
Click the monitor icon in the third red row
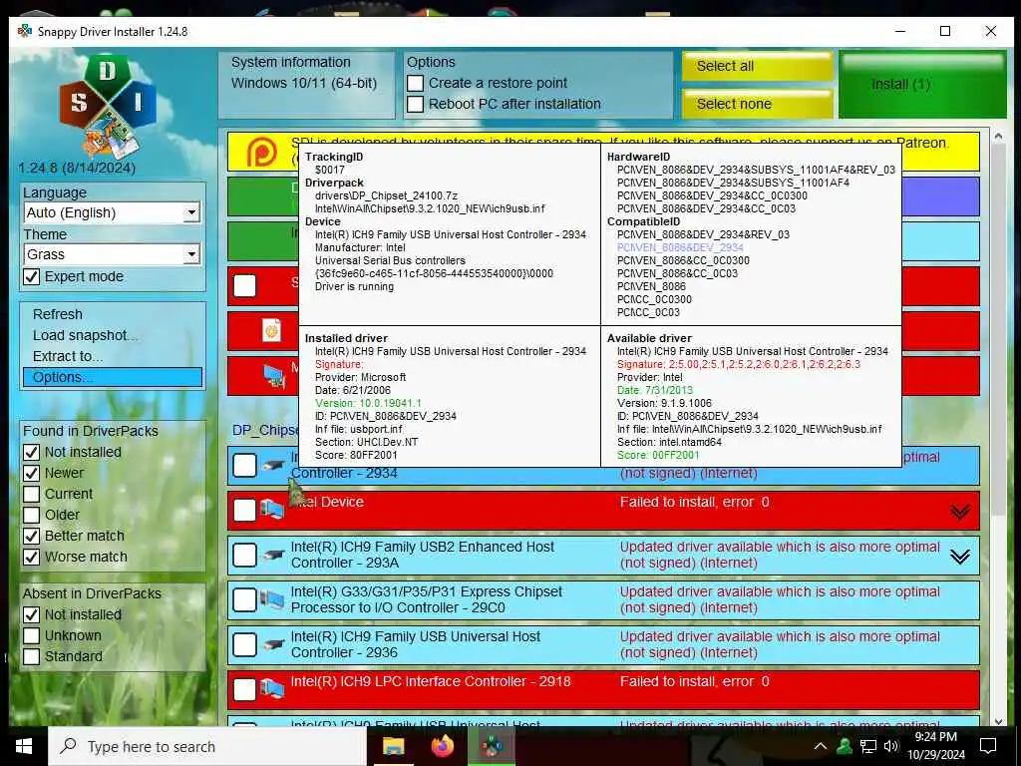[274, 376]
